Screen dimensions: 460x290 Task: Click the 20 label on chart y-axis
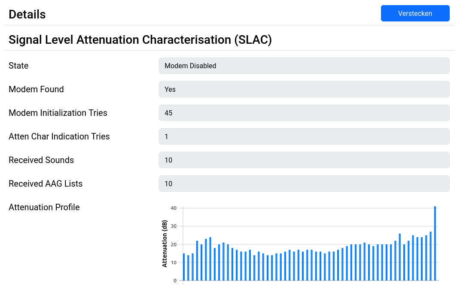174,245
